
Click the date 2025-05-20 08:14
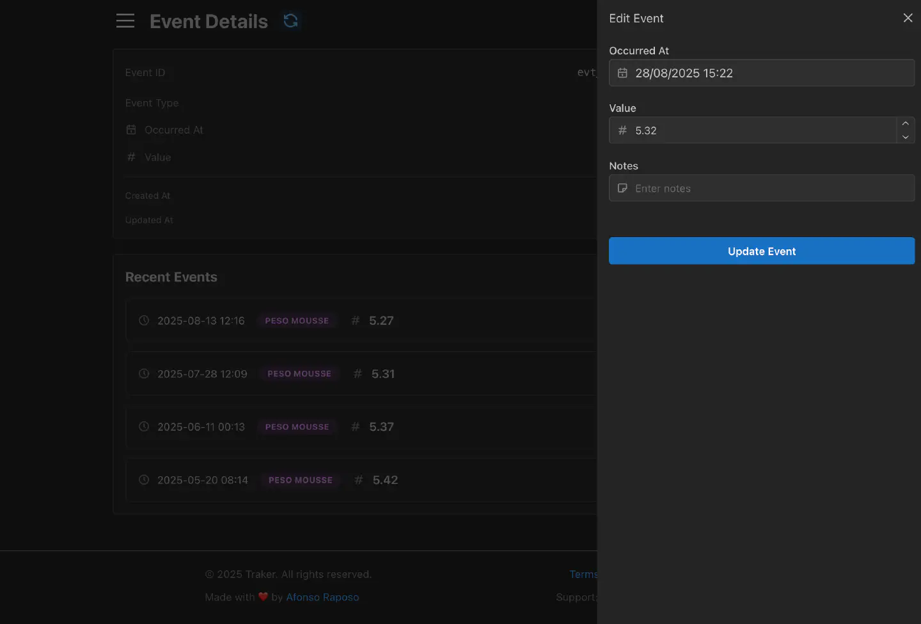click(x=203, y=480)
